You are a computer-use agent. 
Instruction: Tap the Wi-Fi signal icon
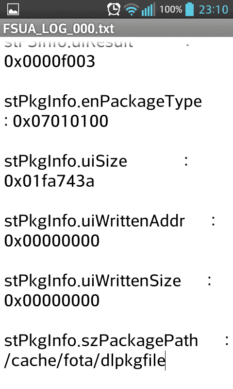(131, 10)
